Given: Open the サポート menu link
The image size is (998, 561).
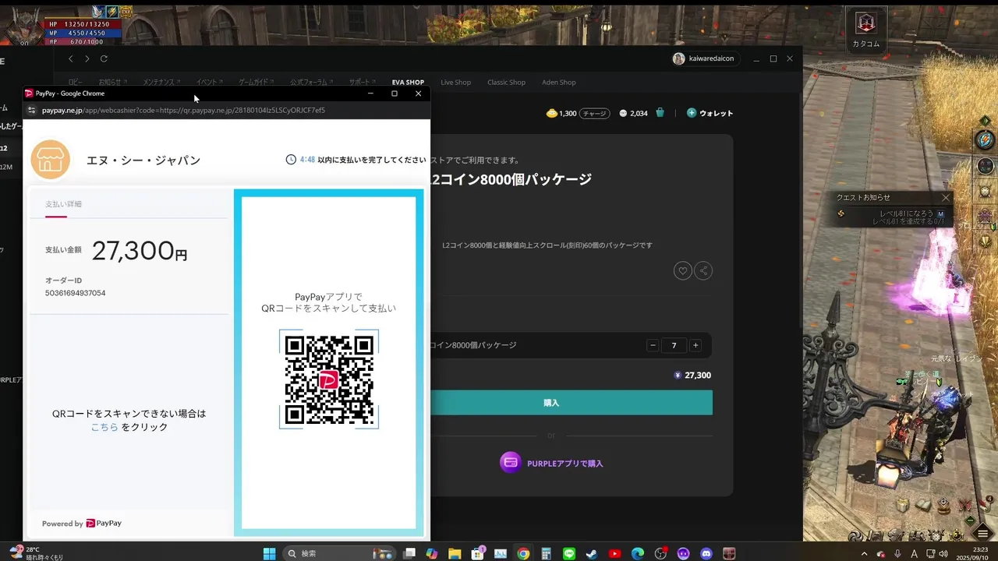Looking at the screenshot, I should tap(362, 82).
